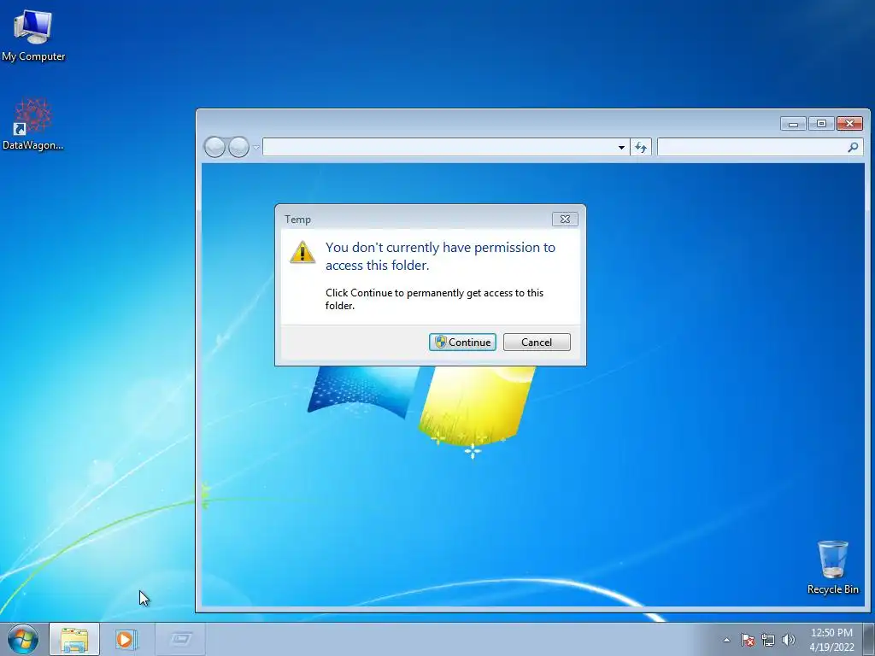Screen dimensions: 875x656
Task: Expand the address bar history dropdown
Action: click(x=621, y=147)
